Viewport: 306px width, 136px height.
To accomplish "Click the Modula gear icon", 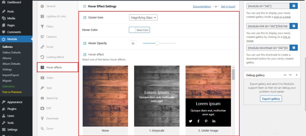I will click(4, 39).
